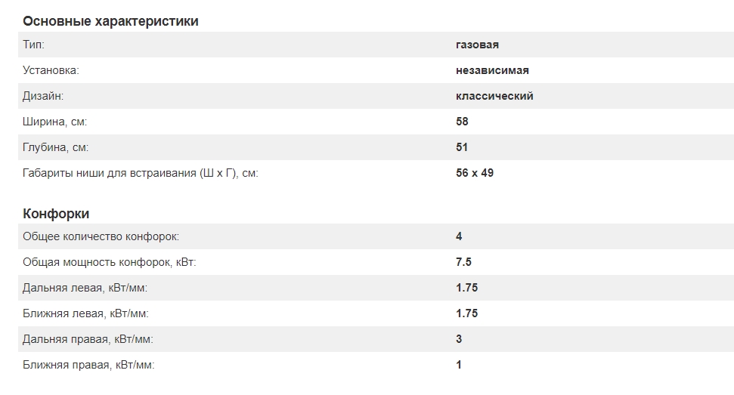734x395 pixels.
Task: Click the total burner power value 7.5
Action: [464, 262]
